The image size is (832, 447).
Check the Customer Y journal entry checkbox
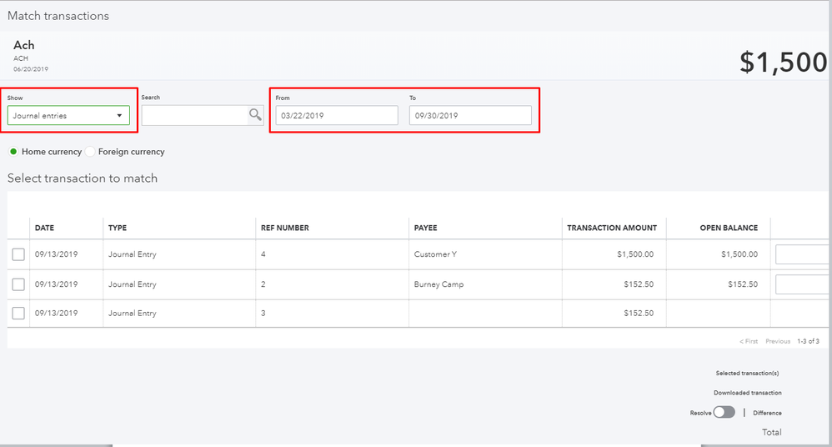18,254
